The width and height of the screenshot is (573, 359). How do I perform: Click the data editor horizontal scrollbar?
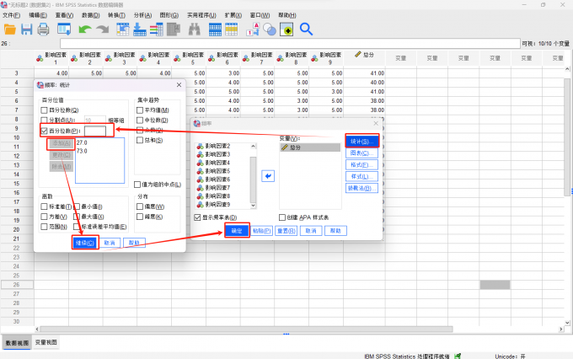pos(246,329)
